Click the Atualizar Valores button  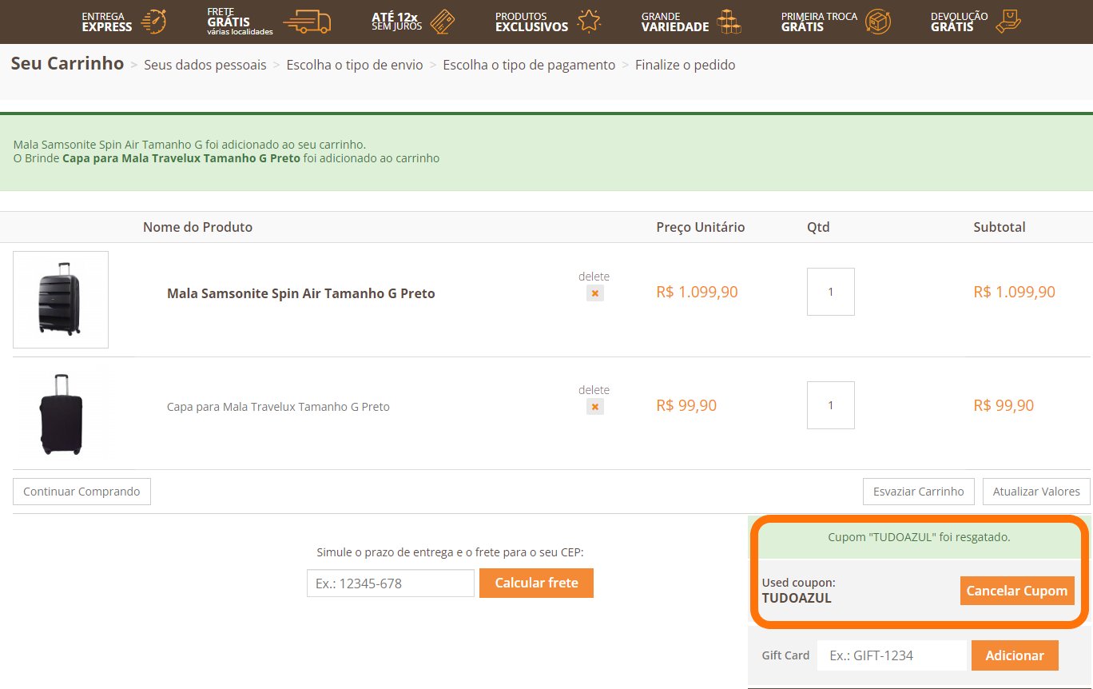1036,492
